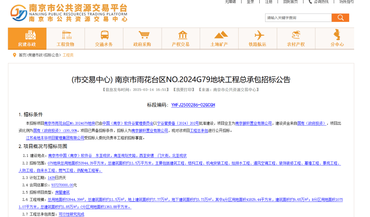Image resolution: width=370 pixels, height=217 pixels.
Task: Click the 注册 register link
Action: tap(269, 2)
